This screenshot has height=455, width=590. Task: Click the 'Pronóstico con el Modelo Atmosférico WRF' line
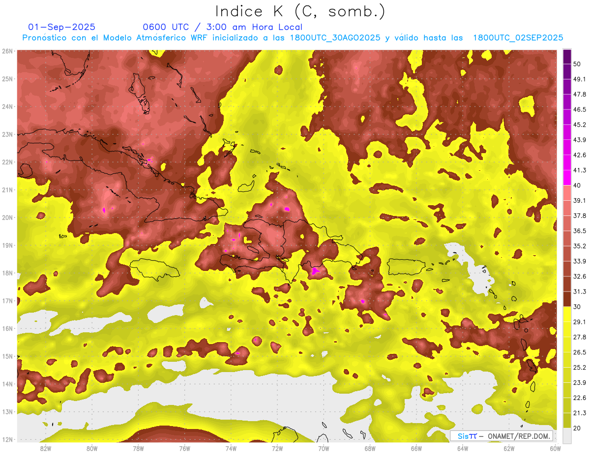293,38
